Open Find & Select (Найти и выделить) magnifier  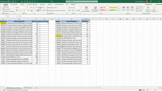point(154,9)
